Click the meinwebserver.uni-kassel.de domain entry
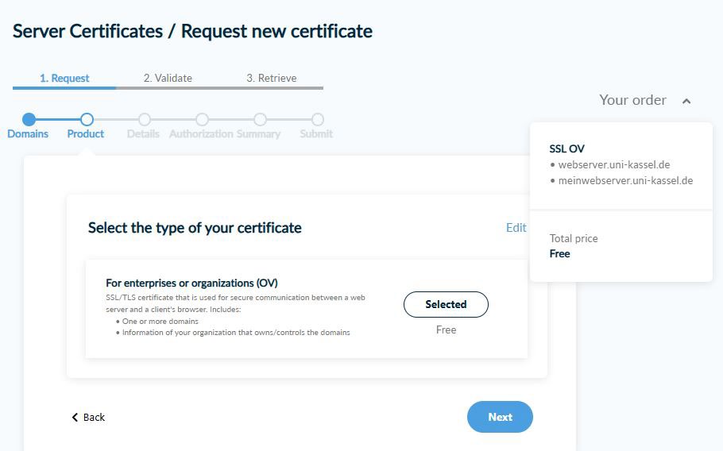The width and height of the screenshot is (723, 451). coord(625,181)
